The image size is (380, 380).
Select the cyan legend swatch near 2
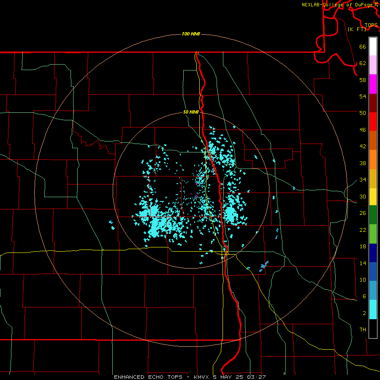pyautogui.click(x=373, y=309)
